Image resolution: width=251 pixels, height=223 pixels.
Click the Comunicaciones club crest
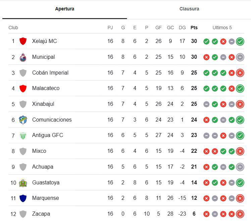coord(23,120)
